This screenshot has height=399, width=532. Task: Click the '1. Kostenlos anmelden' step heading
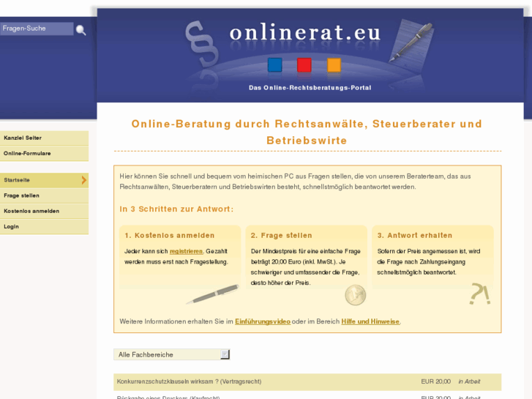[x=170, y=235]
